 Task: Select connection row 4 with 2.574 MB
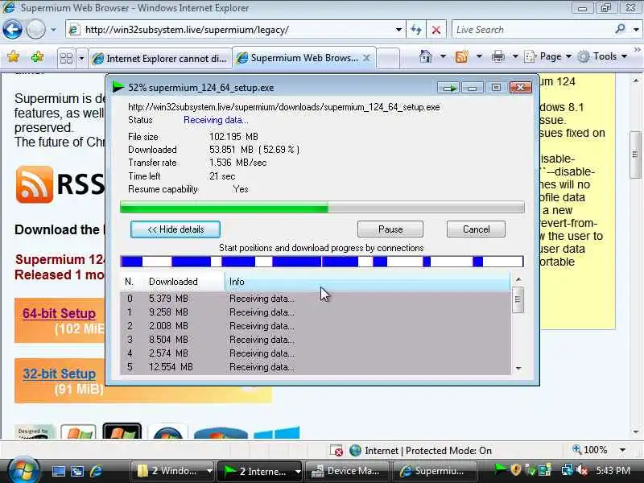pyautogui.click(x=315, y=353)
